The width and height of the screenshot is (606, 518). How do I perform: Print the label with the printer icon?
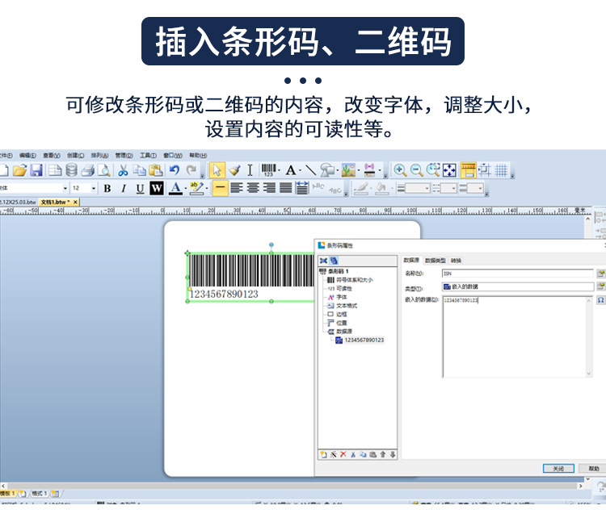click(88, 170)
